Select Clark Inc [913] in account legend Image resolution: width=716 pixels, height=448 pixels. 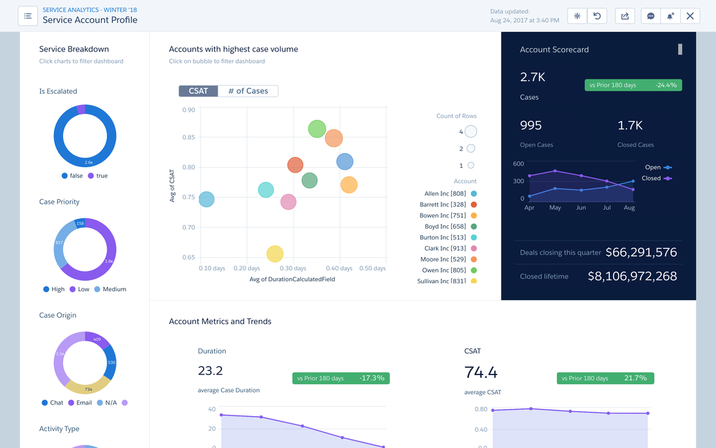[450, 249]
